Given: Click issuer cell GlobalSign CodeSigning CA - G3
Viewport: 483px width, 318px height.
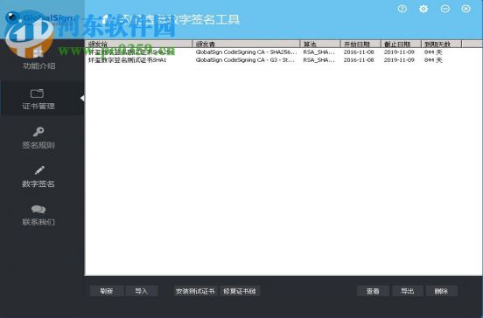Looking at the screenshot, I should 245,60.
